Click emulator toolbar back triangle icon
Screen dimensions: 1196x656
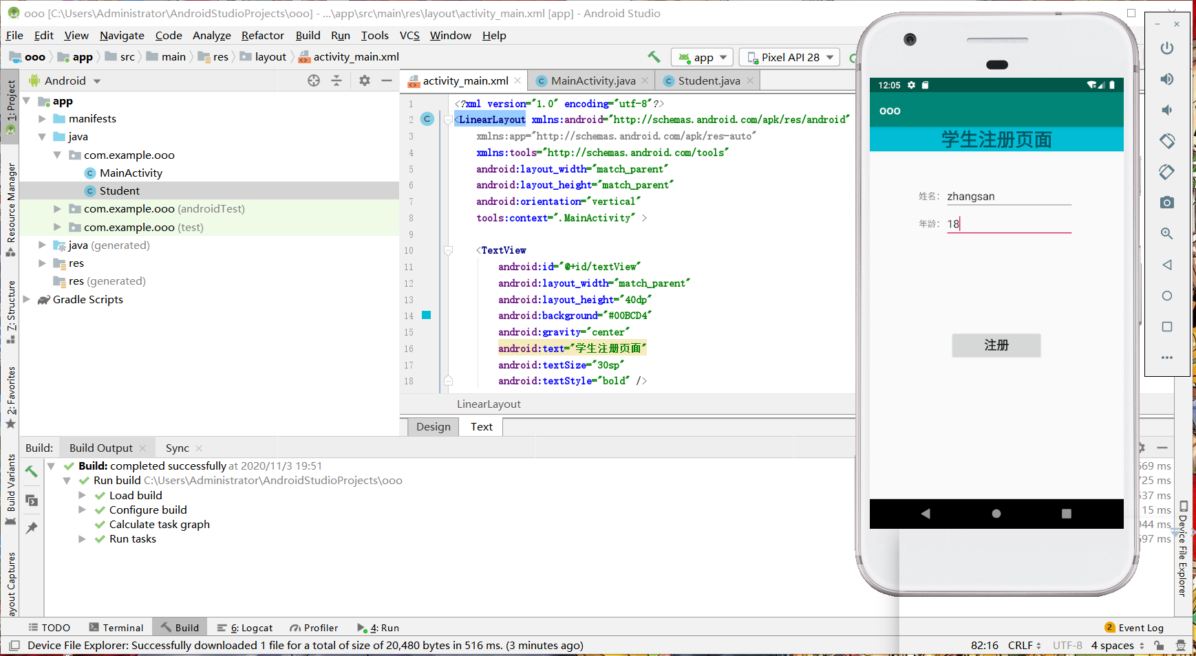coord(1167,265)
